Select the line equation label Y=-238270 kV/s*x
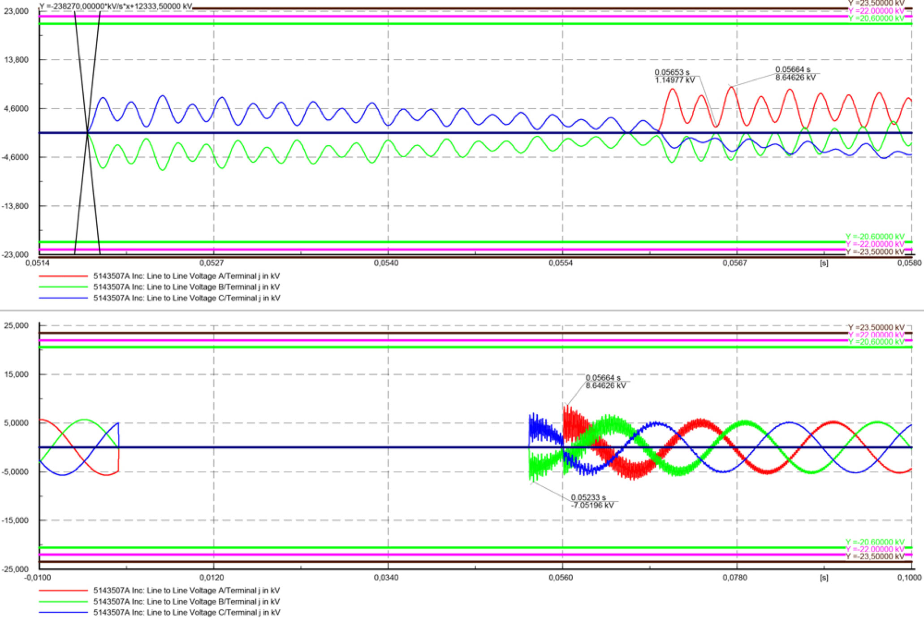This screenshot has width=924, height=623. point(116,7)
